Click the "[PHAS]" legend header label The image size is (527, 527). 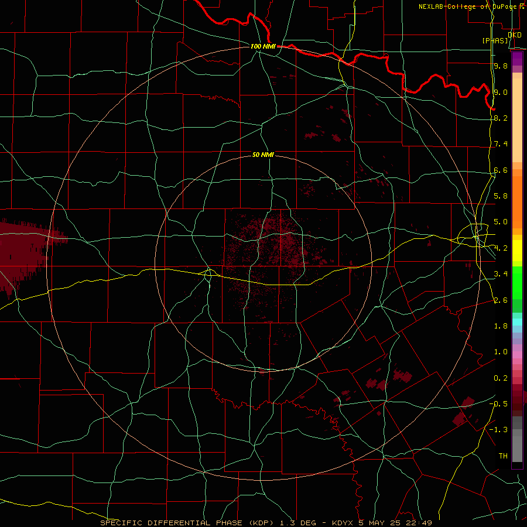point(495,40)
